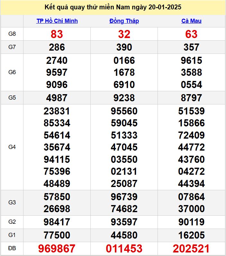Click the G2 number 98417

tap(57, 222)
